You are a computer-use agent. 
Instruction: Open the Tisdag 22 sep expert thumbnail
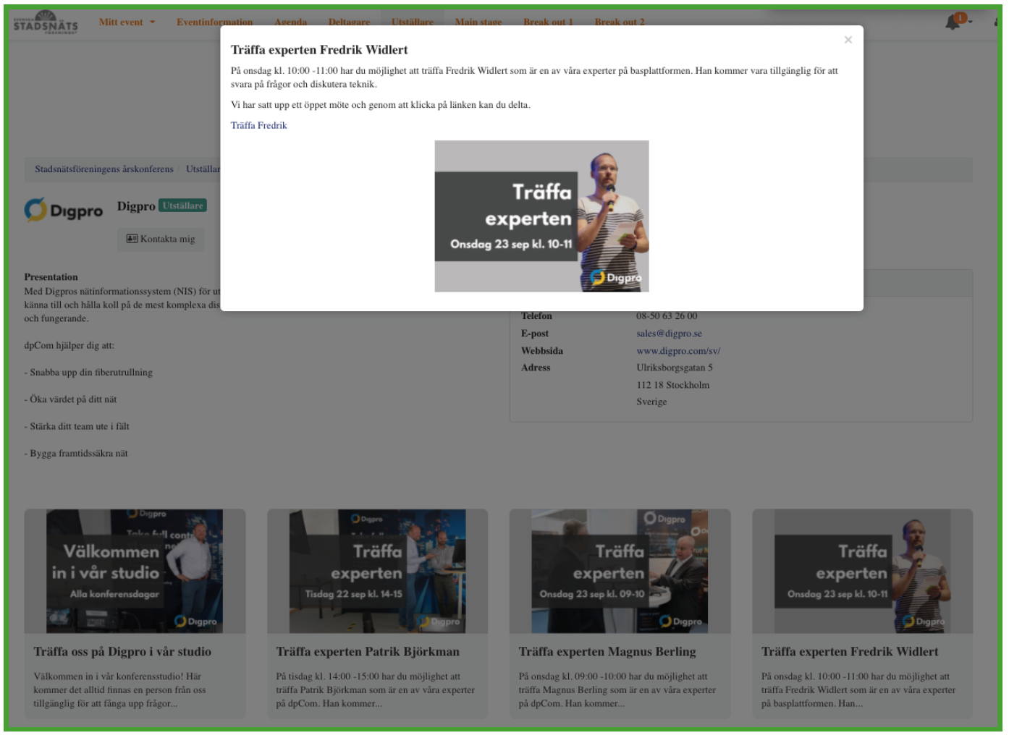pos(377,571)
